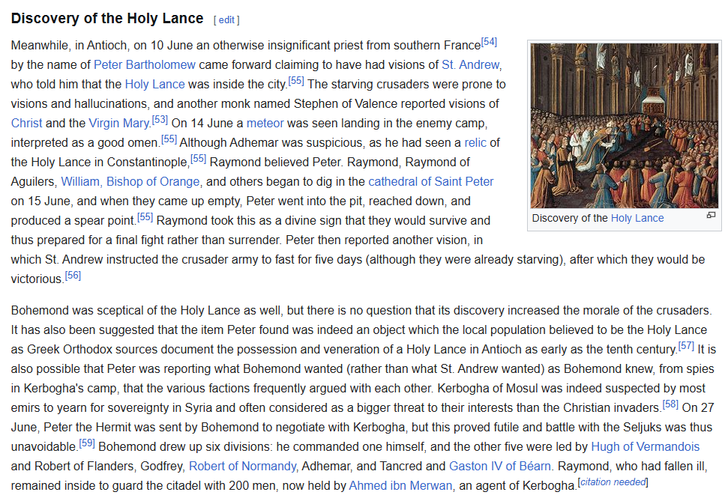Follow the Christ link
Image resolution: width=728 pixels, height=498 pixels.
coord(26,124)
